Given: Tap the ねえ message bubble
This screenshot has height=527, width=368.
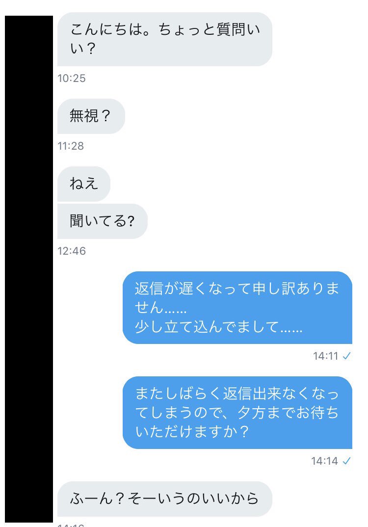Looking at the screenshot, I should 84,184.
